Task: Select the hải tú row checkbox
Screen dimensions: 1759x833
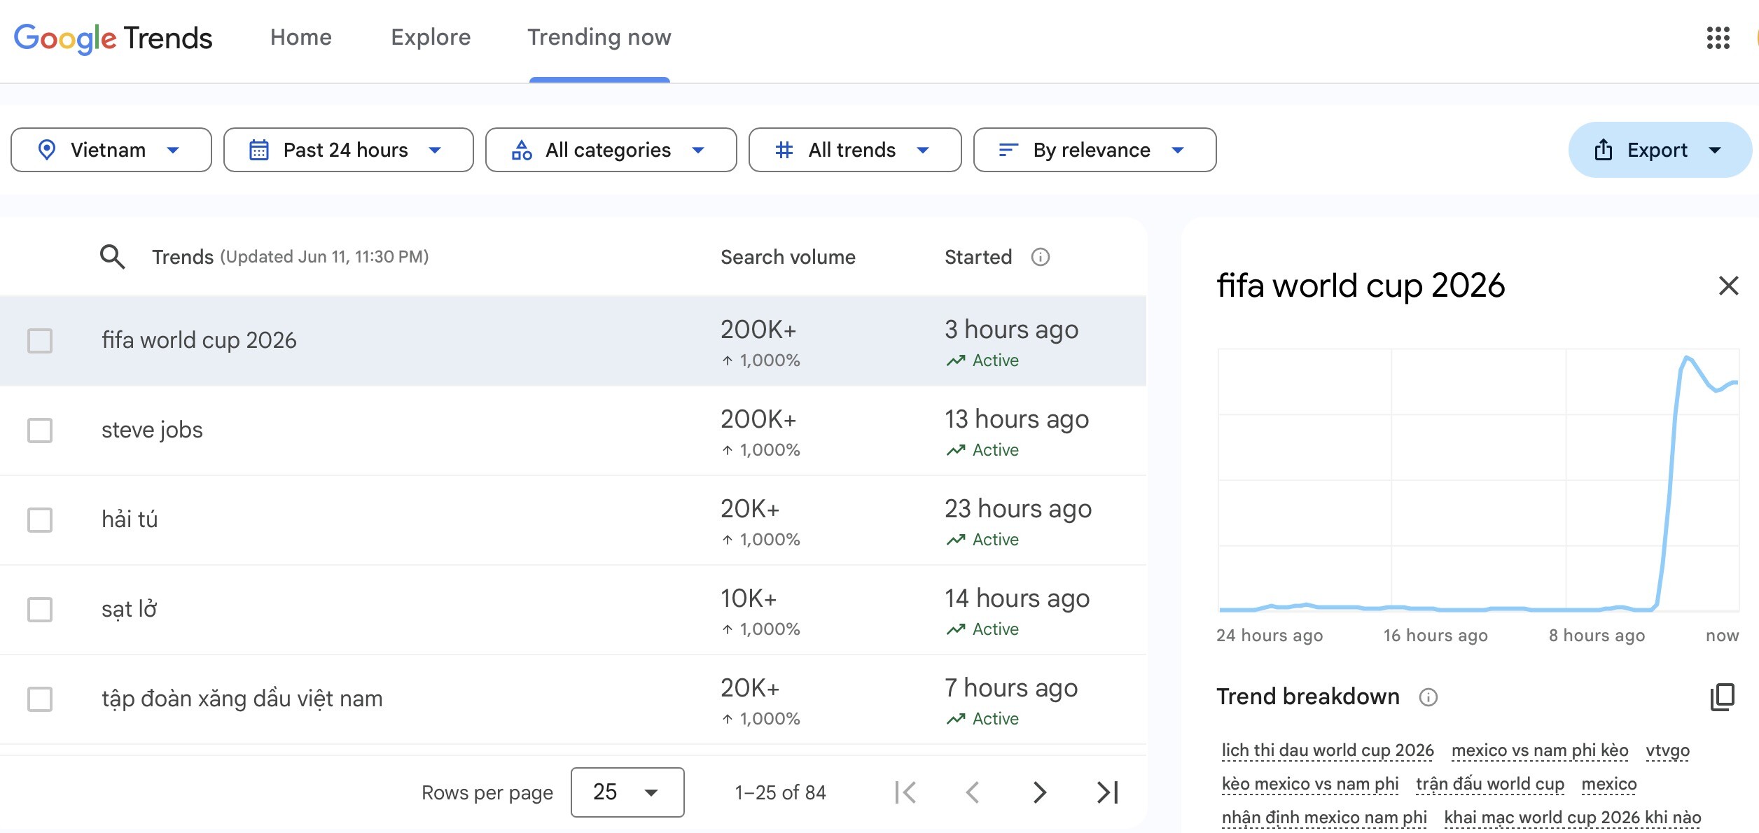Action: click(x=40, y=520)
